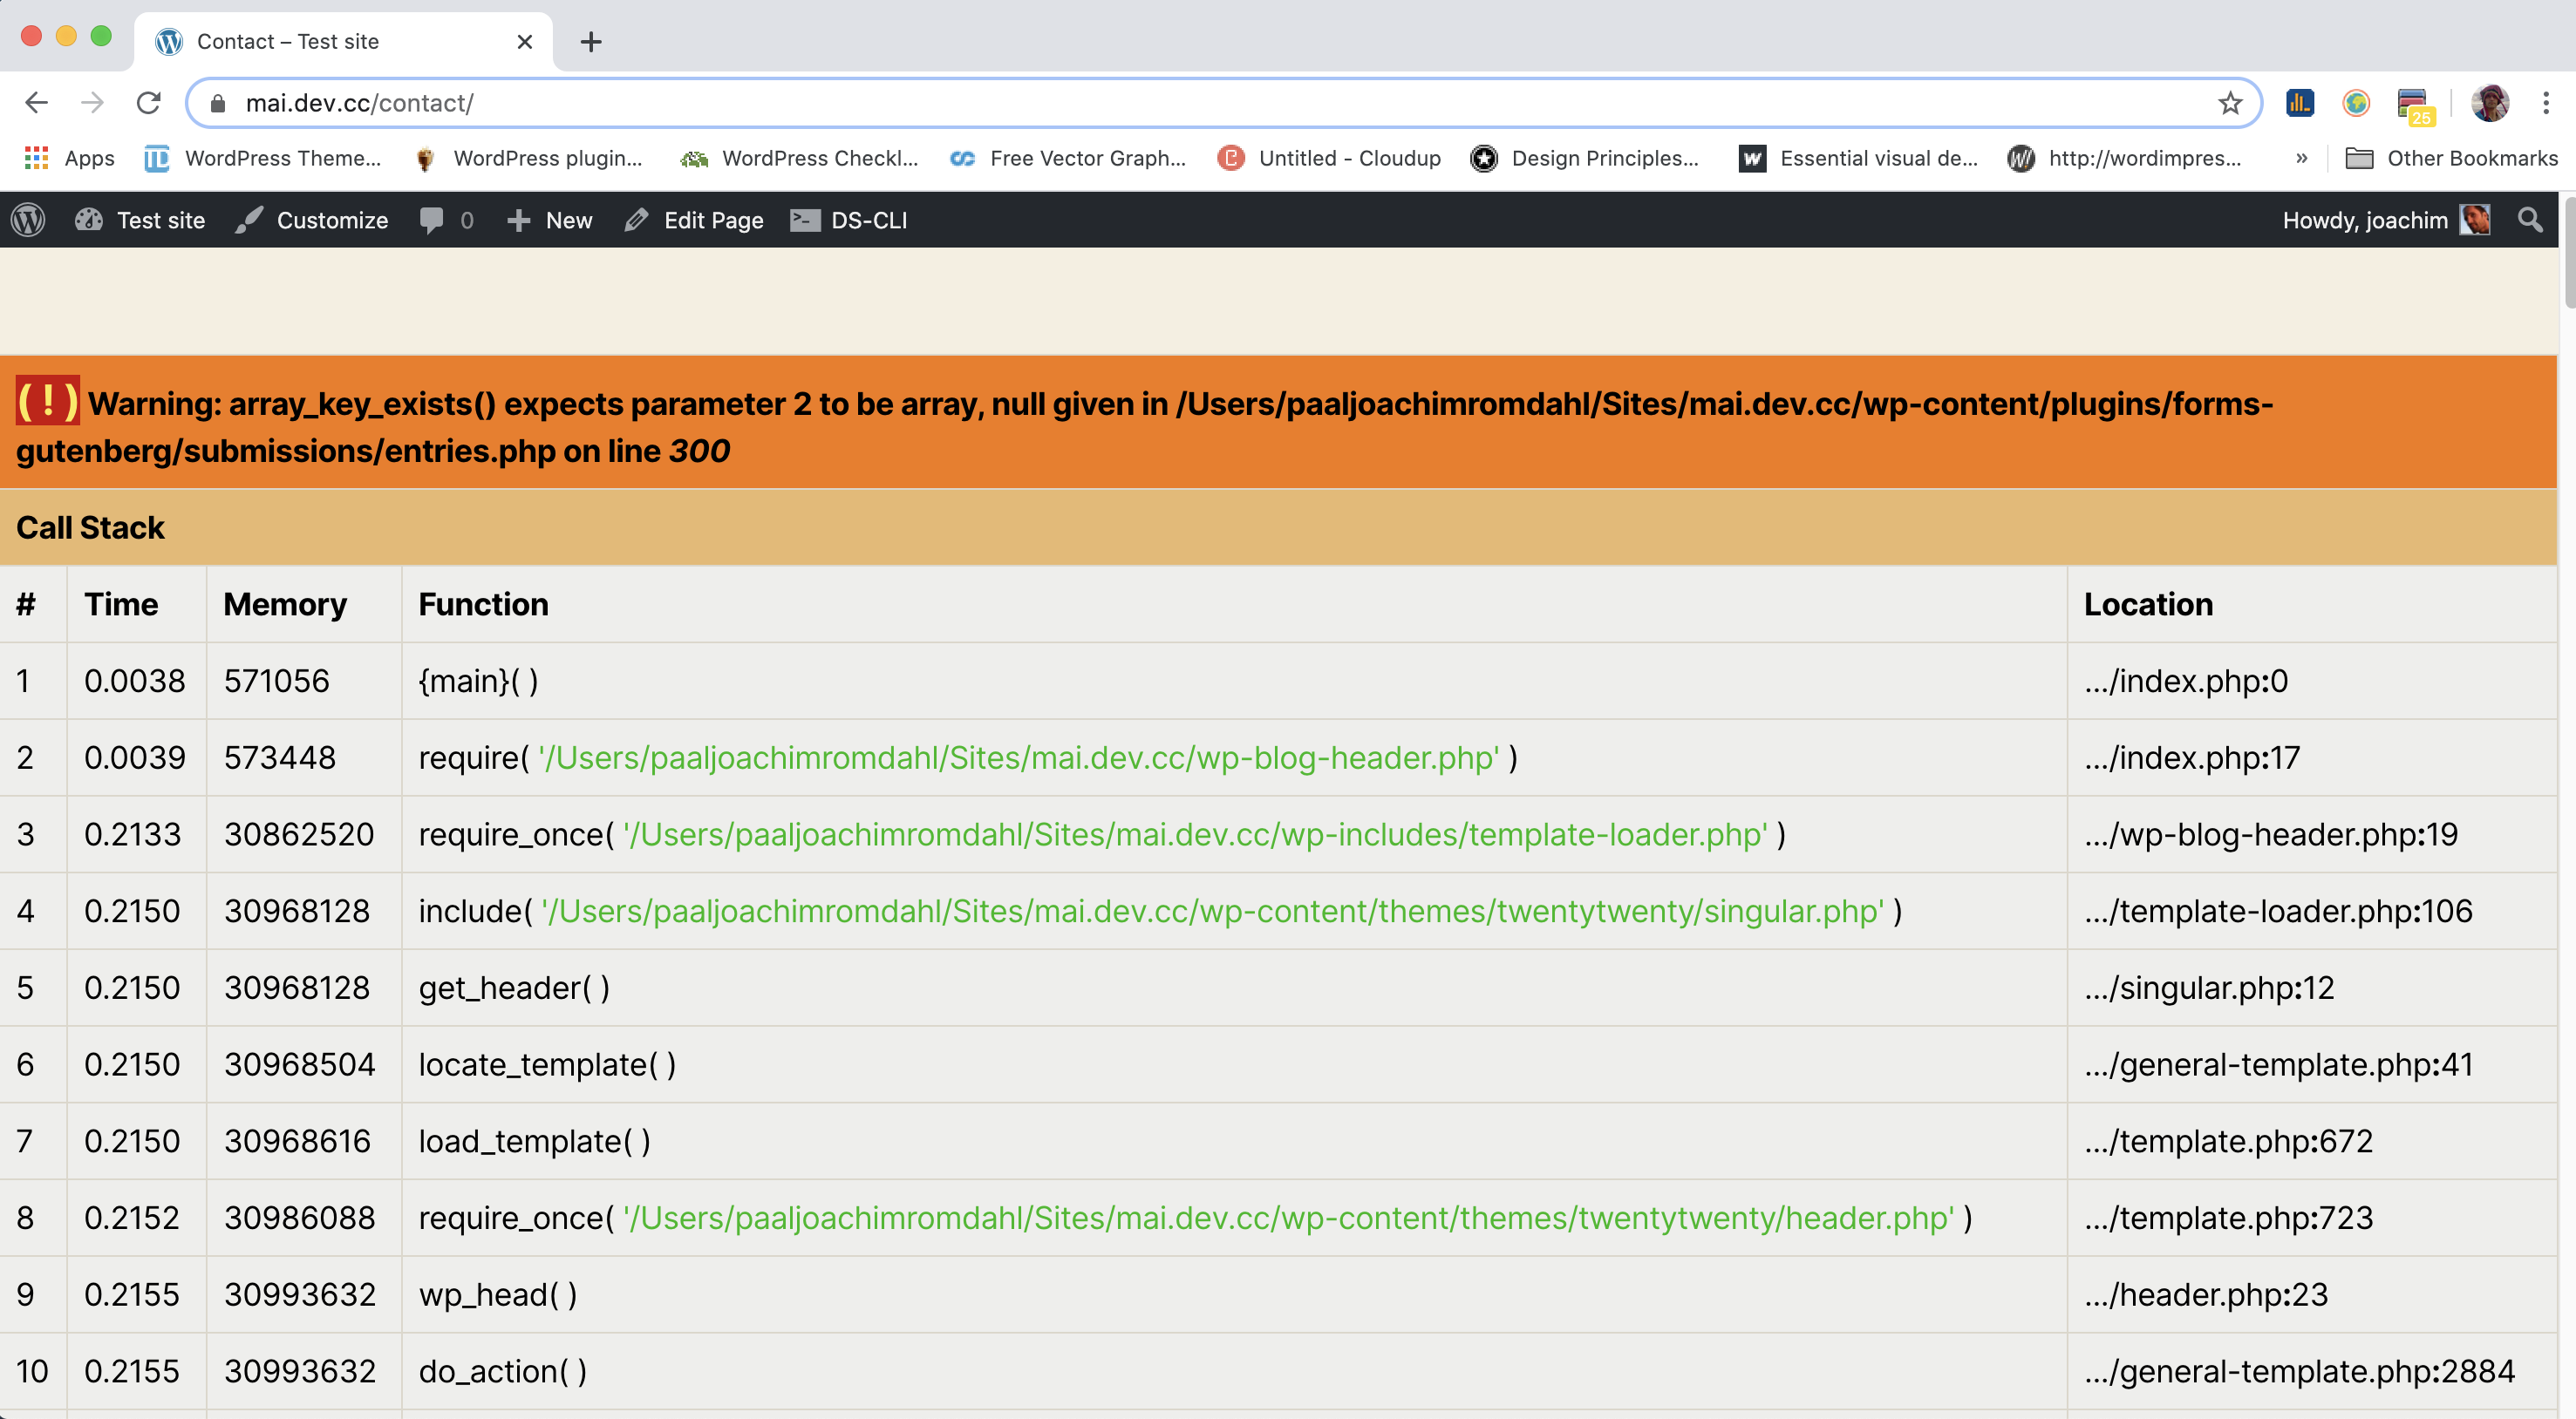This screenshot has height=1419, width=2576.
Task: Click the Call Stack heading
Action: [90, 526]
